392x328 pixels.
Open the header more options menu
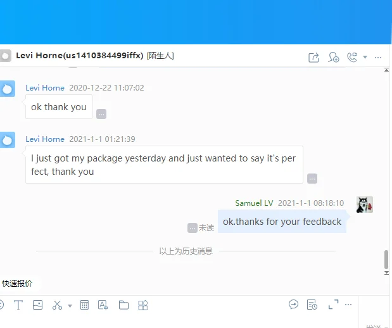378,58
